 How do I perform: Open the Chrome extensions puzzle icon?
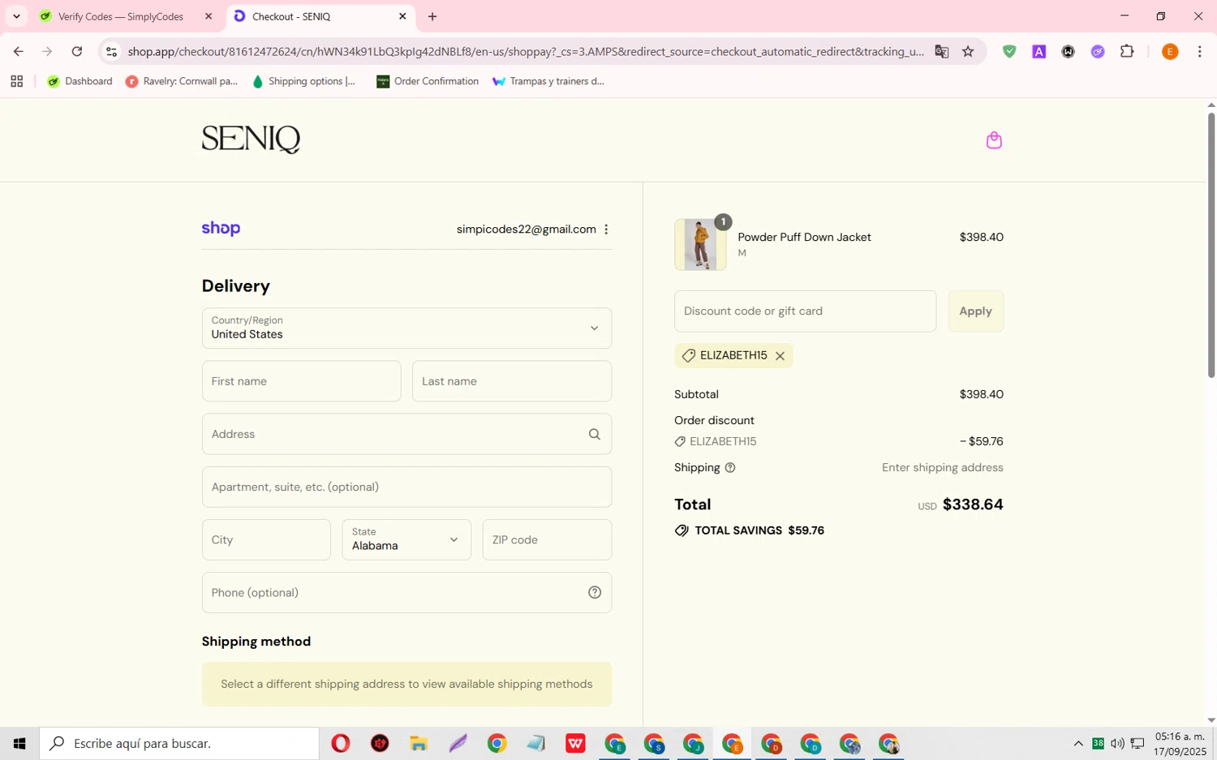coord(1127,51)
